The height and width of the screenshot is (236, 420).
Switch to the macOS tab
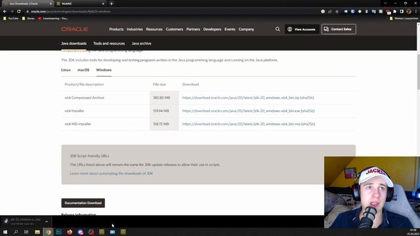click(83, 70)
